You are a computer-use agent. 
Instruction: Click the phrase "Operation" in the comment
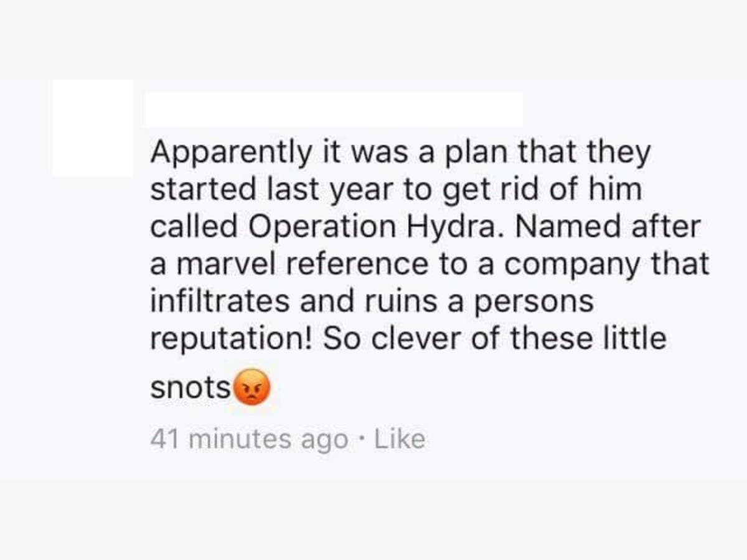pos(322,226)
